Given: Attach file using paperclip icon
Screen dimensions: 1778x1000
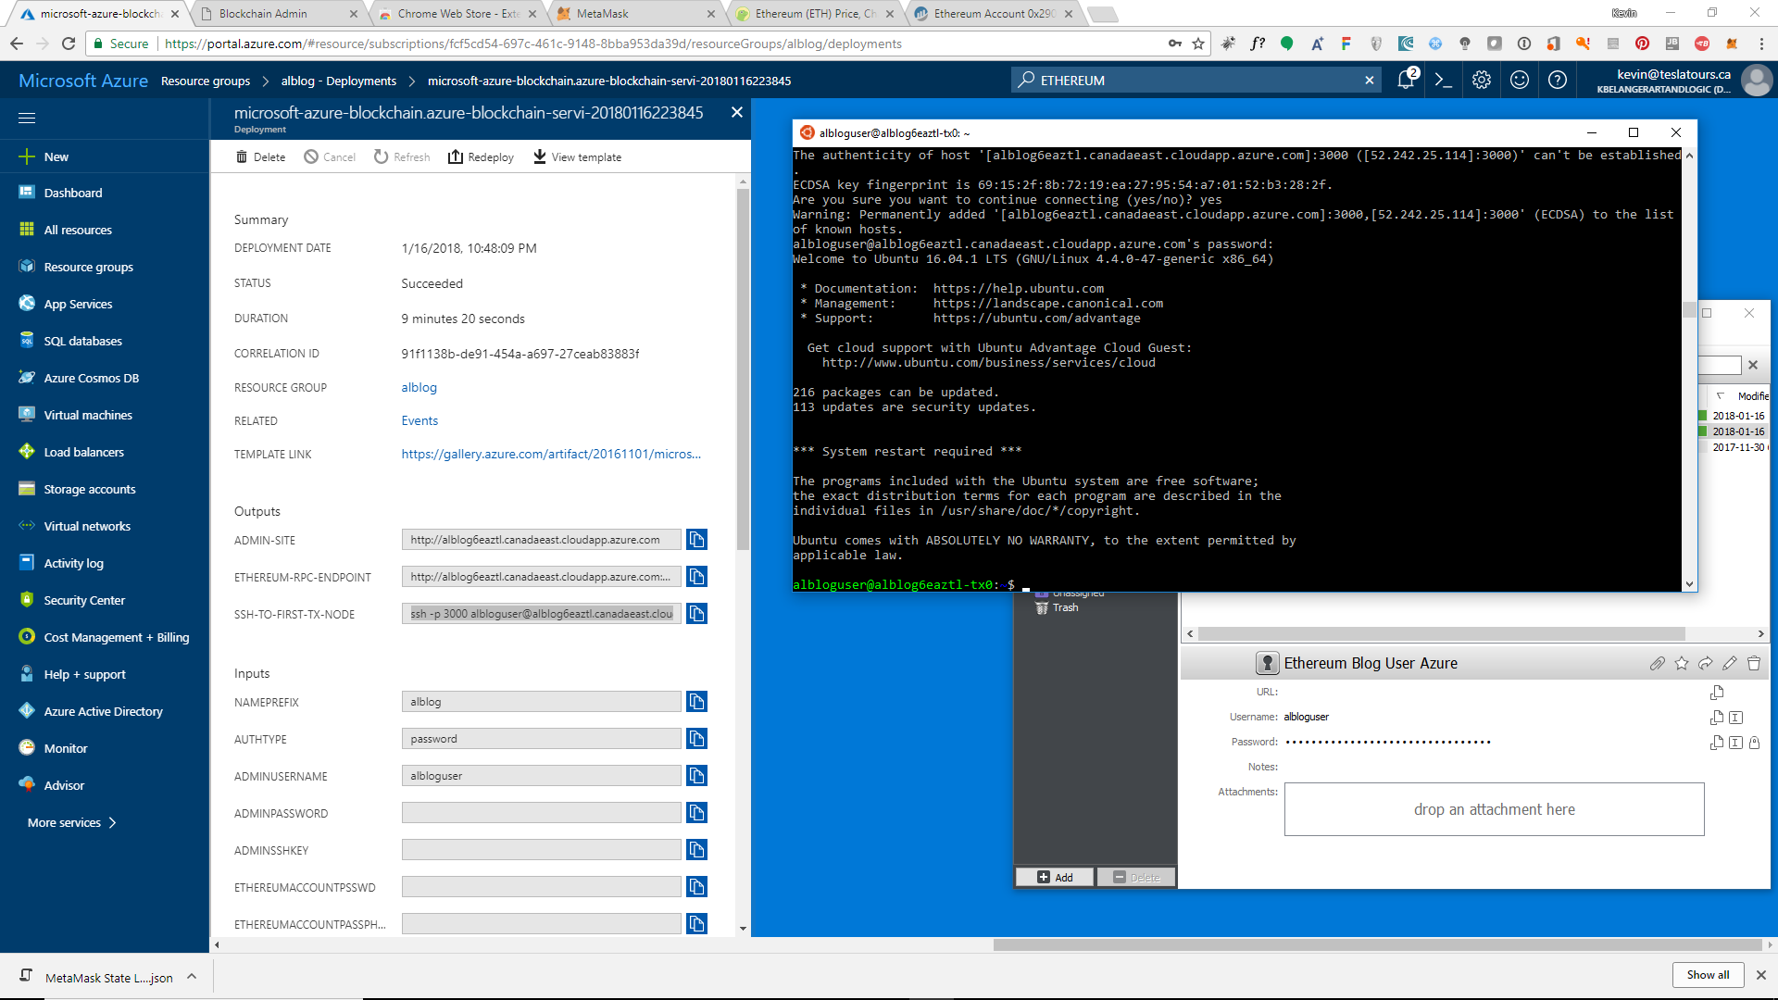Looking at the screenshot, I should point(1658,663).
